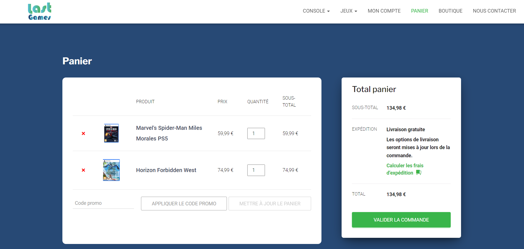Select the Spider-Man quantity field

click(x=256, y=133)
